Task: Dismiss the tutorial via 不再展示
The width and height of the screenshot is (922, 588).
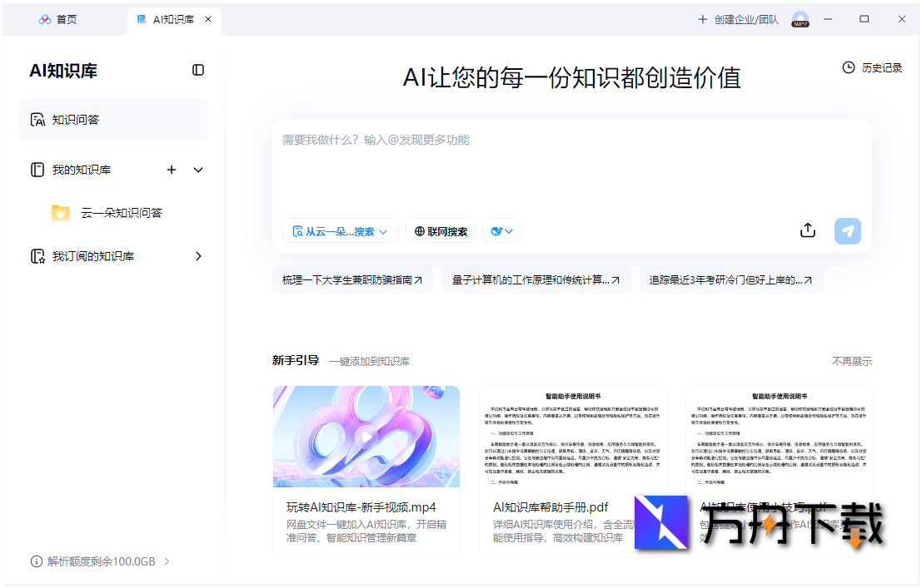Action: pos(851,361)
